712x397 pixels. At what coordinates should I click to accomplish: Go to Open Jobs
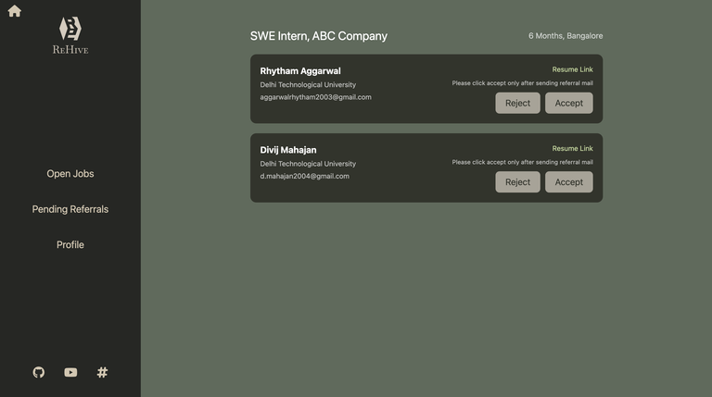click(70, 174)
